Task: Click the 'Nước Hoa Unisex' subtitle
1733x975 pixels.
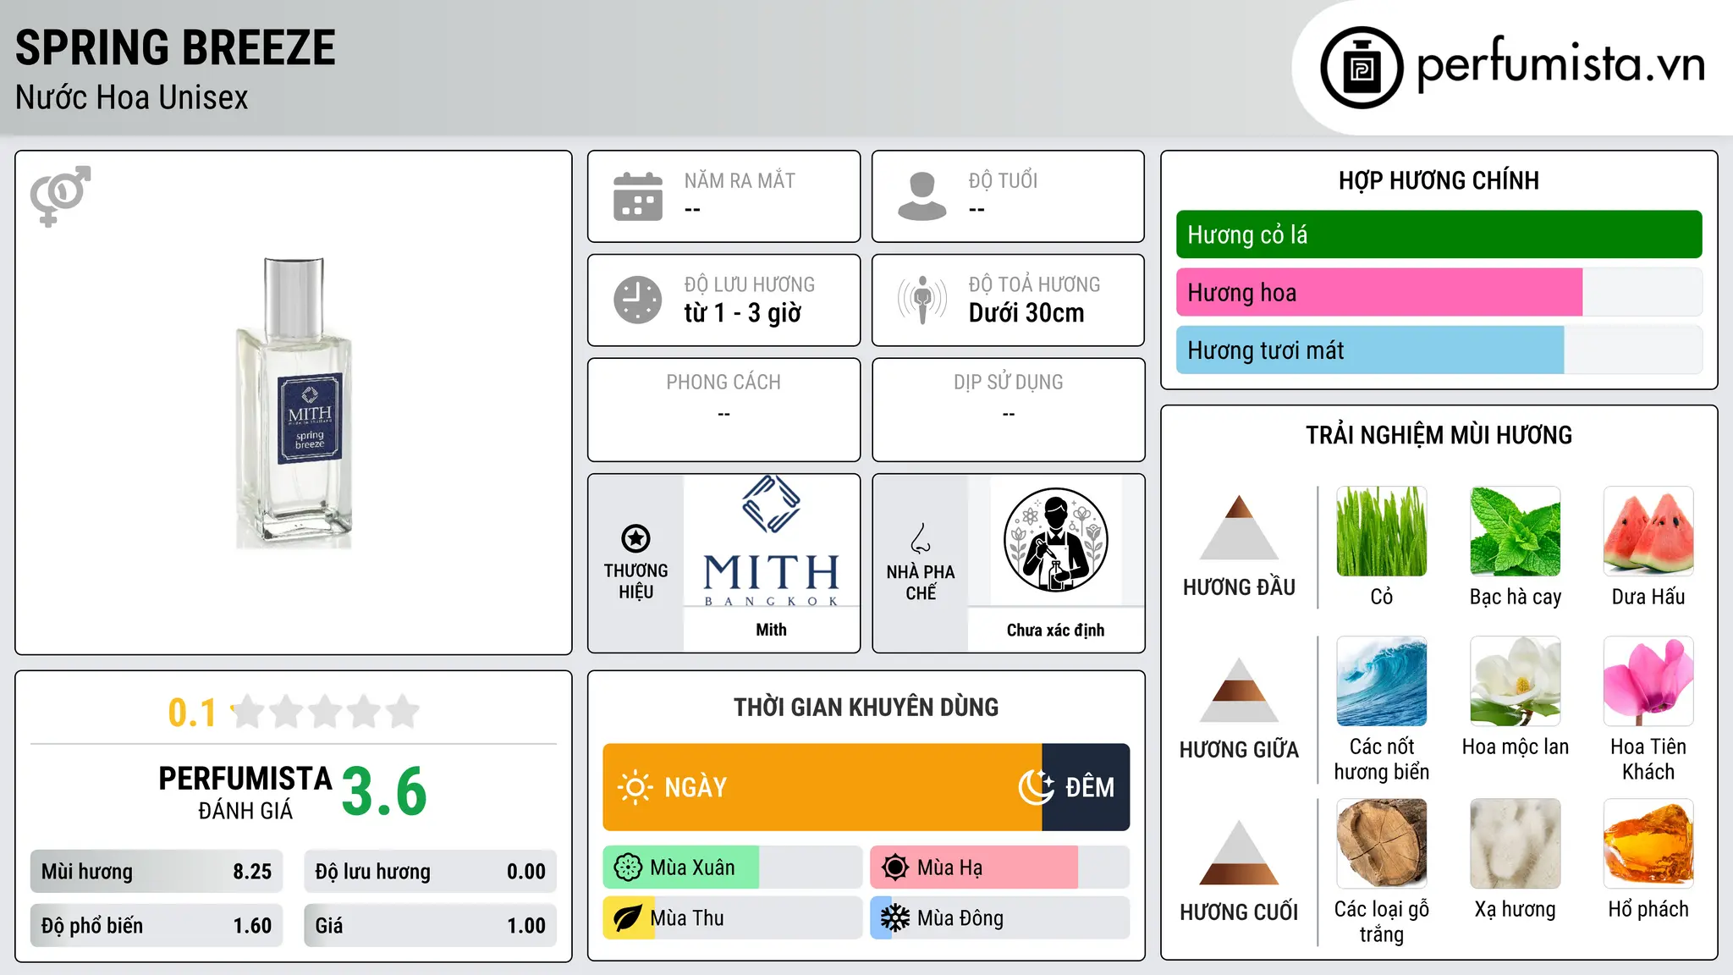Action: point(132,98)
